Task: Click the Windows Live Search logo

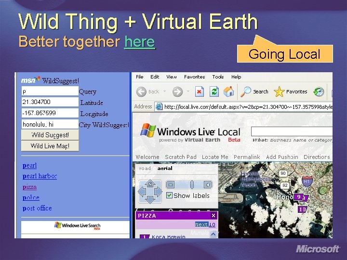Action: coord(77,225)
